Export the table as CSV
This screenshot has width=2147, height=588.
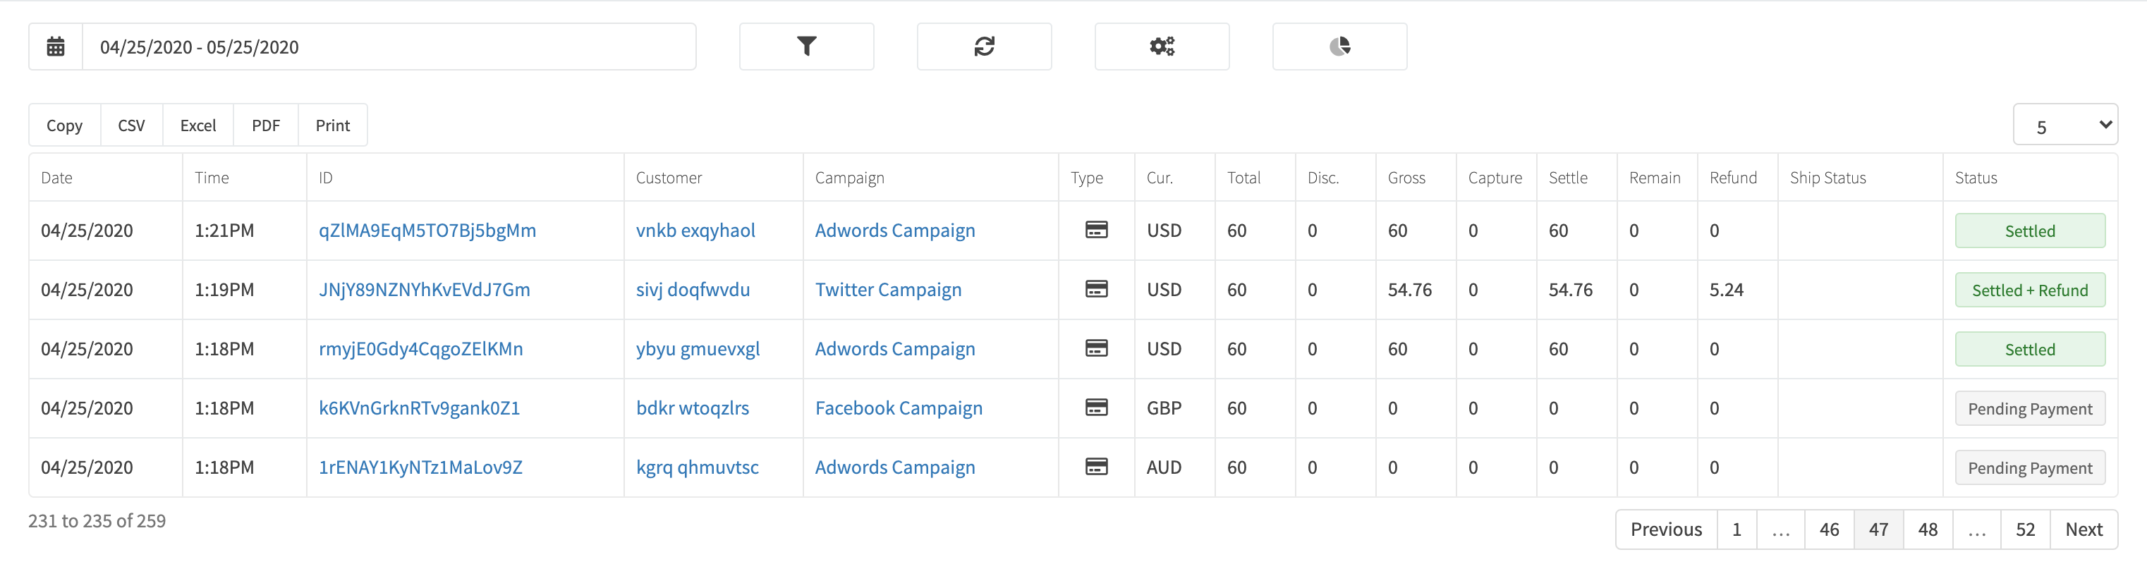132,125
